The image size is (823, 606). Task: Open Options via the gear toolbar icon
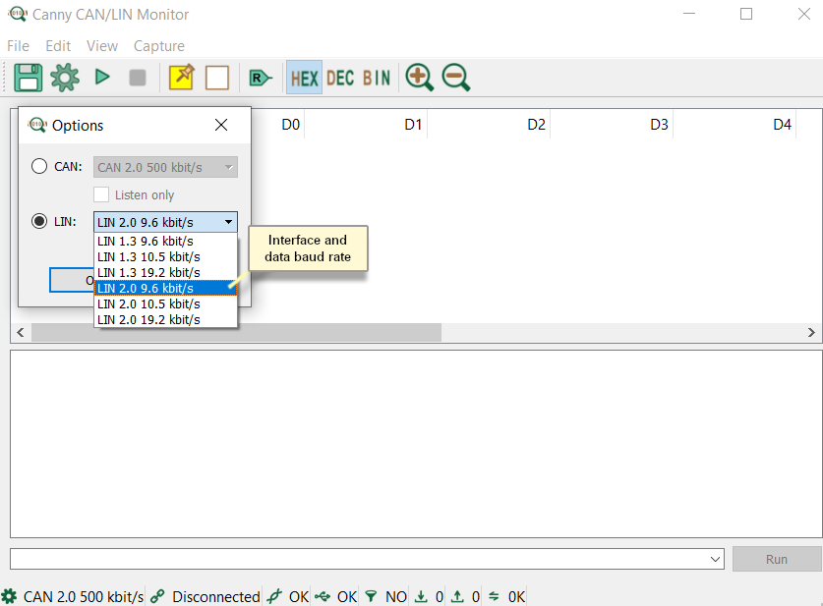[x=65, y=78]
